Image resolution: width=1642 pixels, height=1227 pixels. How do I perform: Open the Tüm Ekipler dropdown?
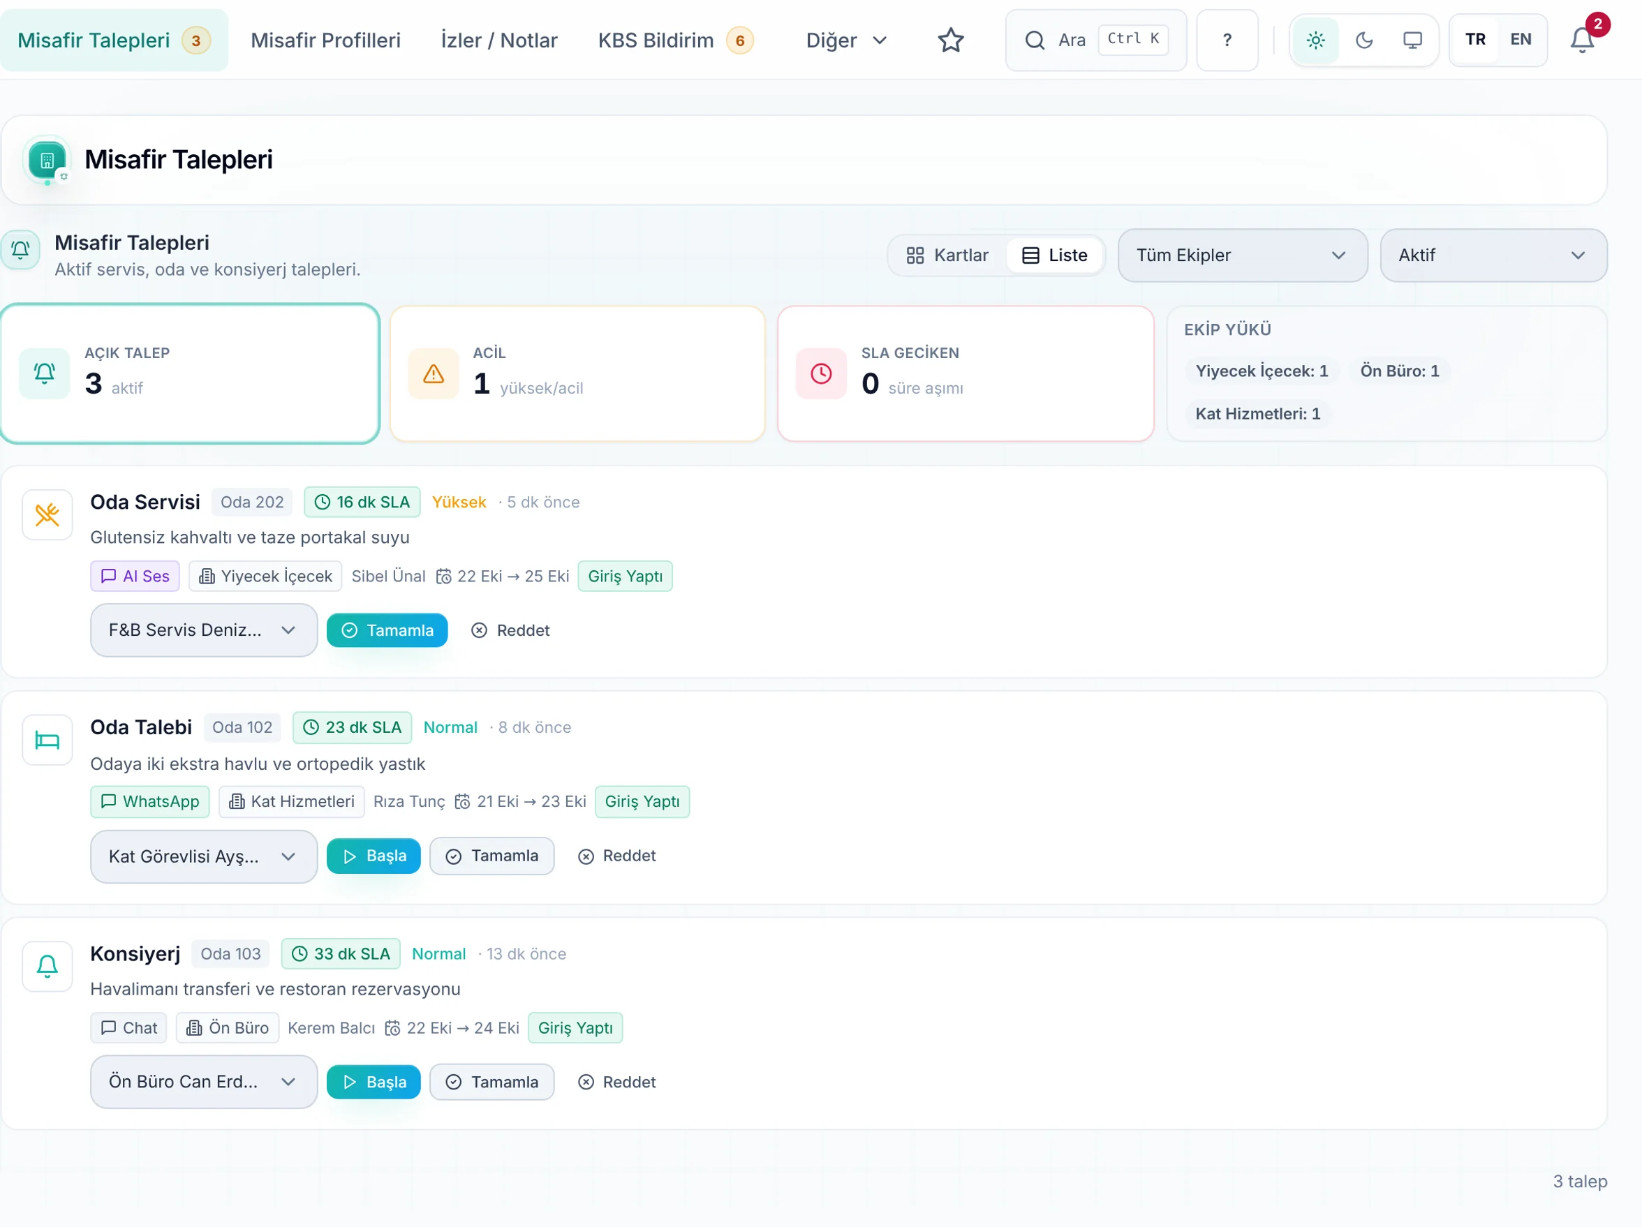coord(1243,255)
